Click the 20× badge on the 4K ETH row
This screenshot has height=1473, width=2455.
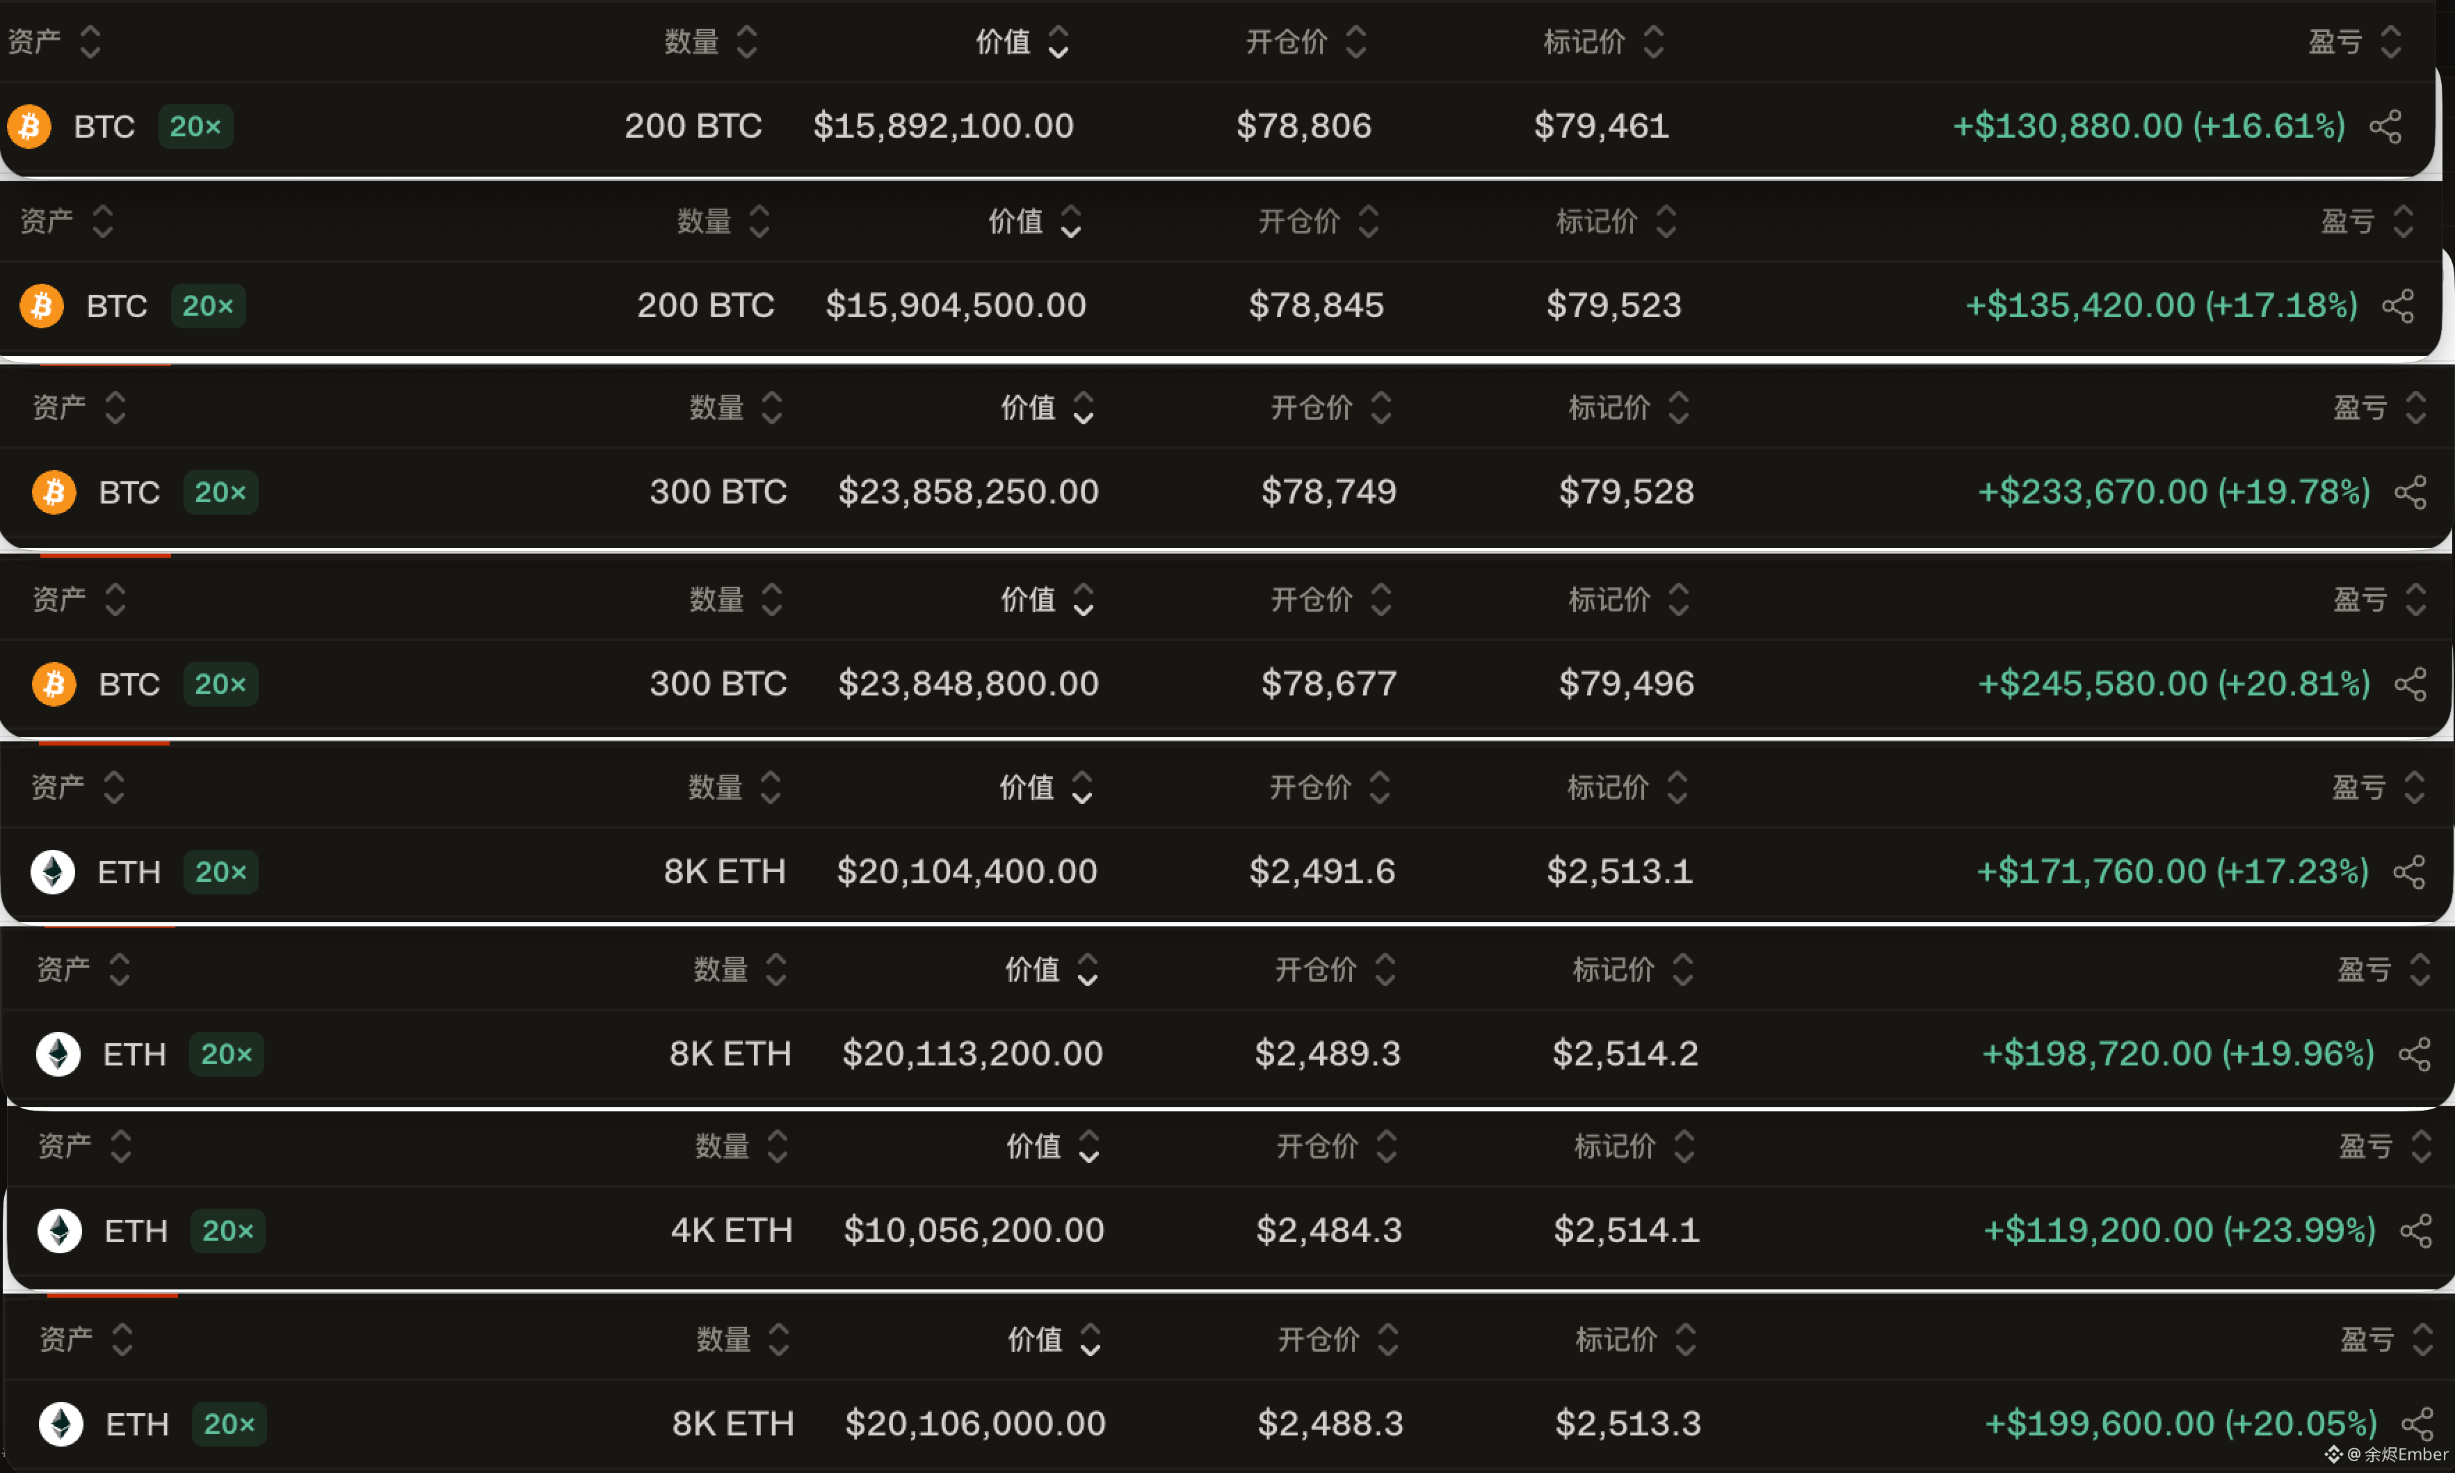coord(227,1231)
